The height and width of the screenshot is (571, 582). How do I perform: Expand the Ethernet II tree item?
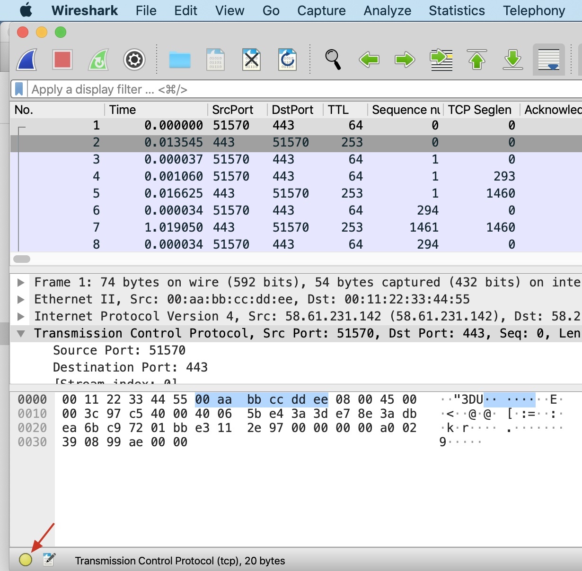pyautogui.click(x=21, y=300)
